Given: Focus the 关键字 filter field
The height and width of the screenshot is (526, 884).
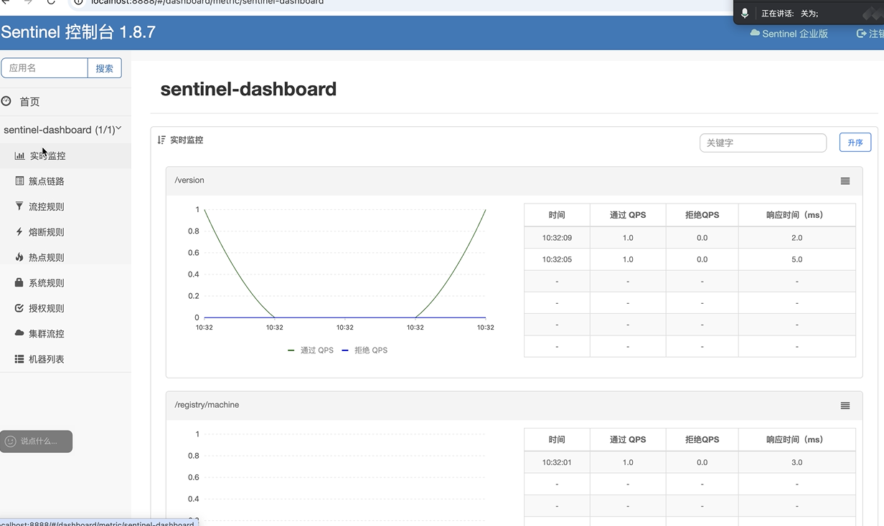Looking at the screenshot, I should (x=763, y=143).
